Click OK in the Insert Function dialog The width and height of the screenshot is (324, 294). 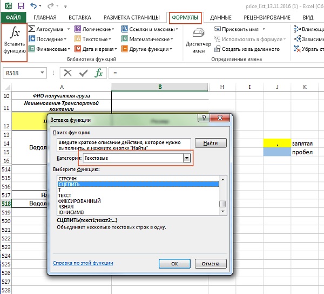coord(174,264)
